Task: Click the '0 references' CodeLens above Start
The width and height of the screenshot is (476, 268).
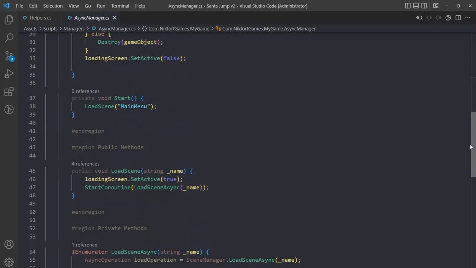Action: click(x=86, y=91)
